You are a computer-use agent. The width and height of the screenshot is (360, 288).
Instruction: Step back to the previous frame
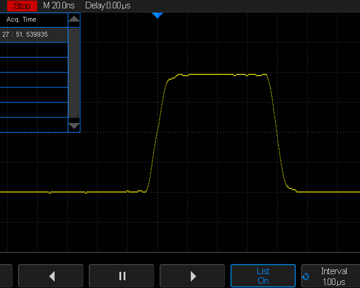[x=52, y=276]
